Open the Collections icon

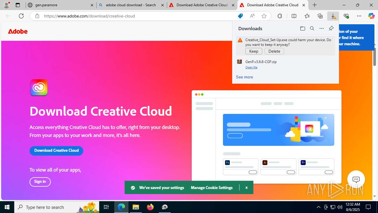(x=320, y=16)
